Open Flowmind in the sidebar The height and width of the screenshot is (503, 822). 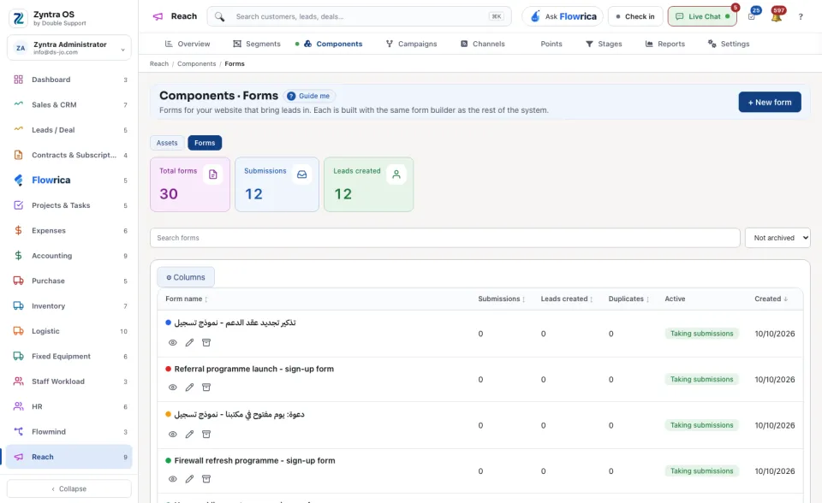(x=69, y=432)
